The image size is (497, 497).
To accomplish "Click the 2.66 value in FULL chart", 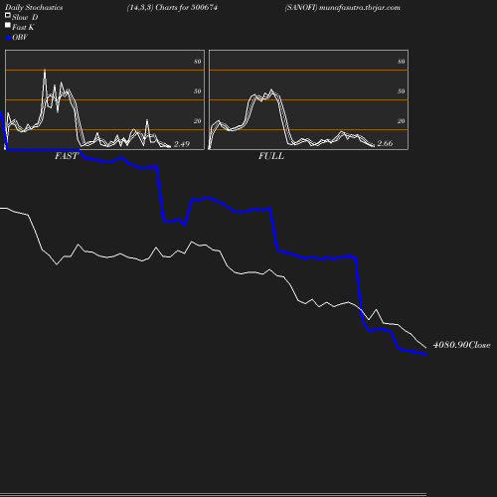I will coord(385,143).
